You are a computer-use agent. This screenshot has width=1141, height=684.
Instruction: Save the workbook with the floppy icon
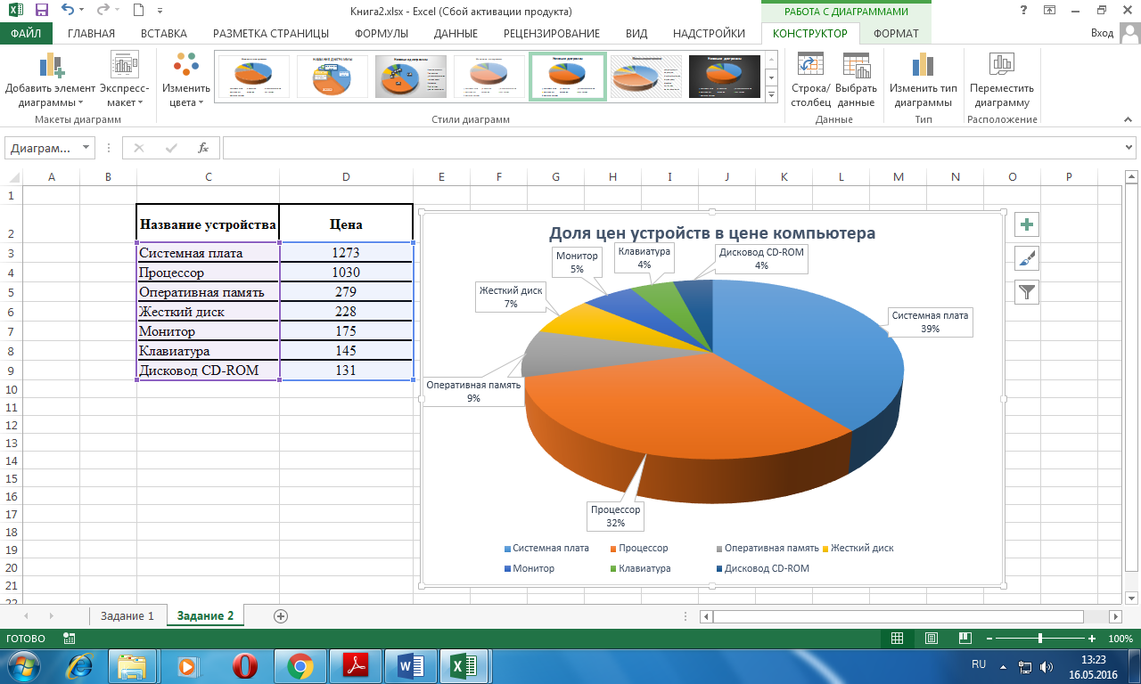tap(42, 11)
